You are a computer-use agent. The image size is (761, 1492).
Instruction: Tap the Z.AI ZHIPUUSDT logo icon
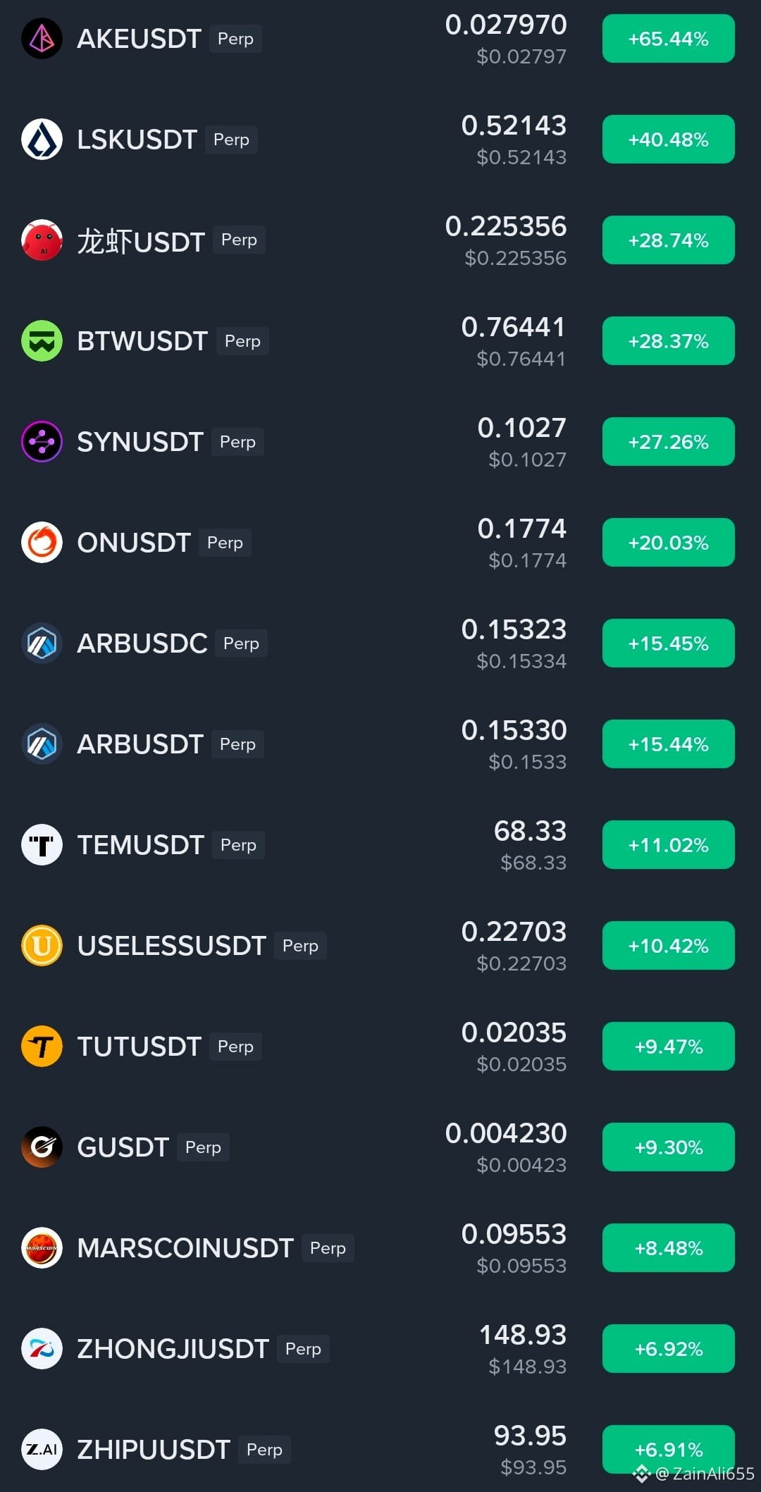pos(42,1450)
